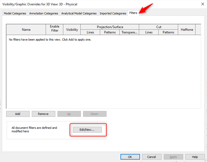Viewport: 207px width, 162px height.
Task: Click the Halftone column header
Action: (187, 30)
